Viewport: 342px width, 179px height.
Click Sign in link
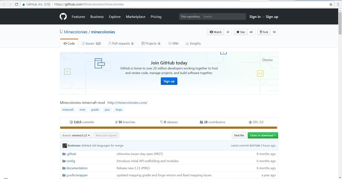[x=255, y=17]
